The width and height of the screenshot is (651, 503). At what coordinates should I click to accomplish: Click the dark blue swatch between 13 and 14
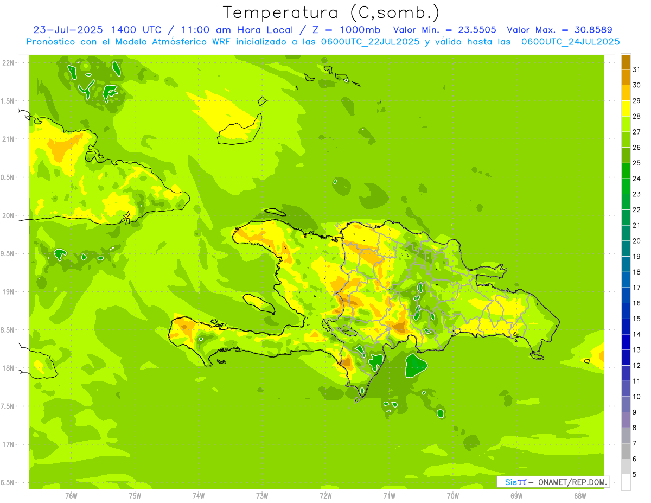[x=626, y=342]
